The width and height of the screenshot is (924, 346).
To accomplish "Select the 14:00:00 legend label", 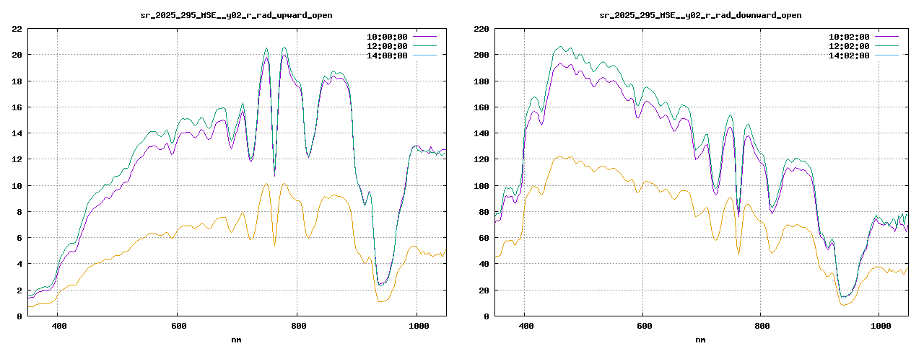I will coord(387,56).
